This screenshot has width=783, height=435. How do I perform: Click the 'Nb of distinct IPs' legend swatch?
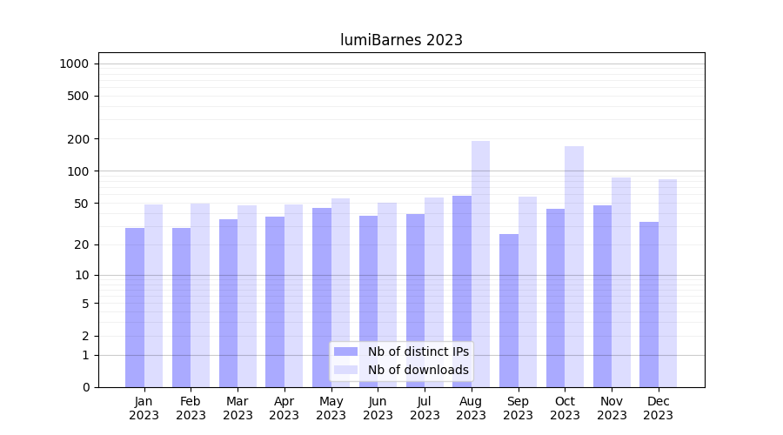345,351
